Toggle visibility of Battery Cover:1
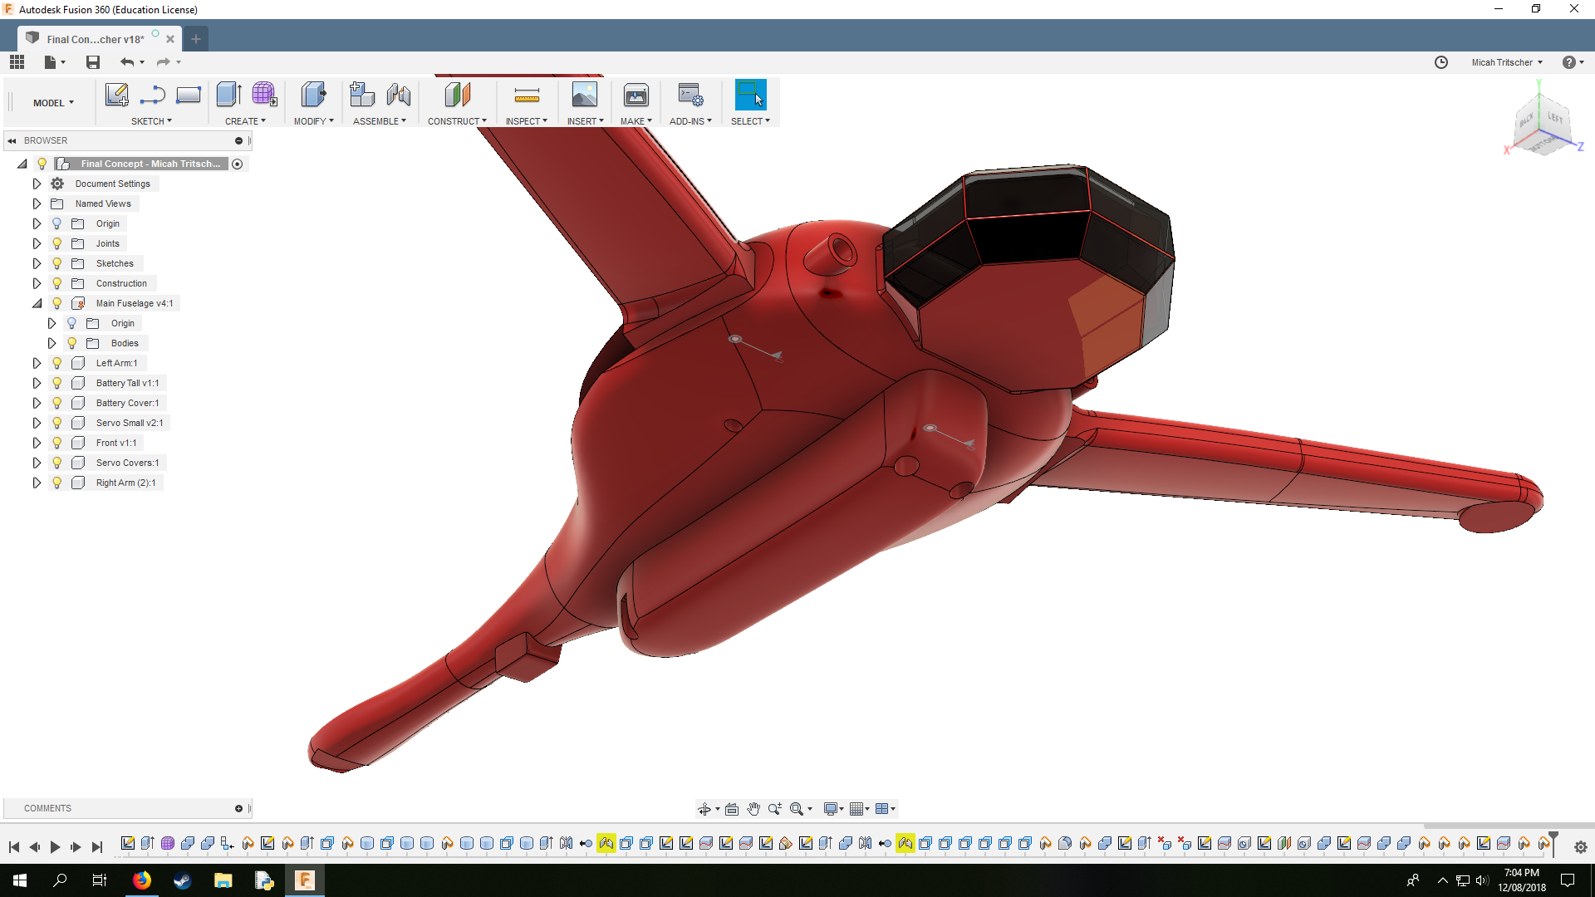 (x=56, y=403)
